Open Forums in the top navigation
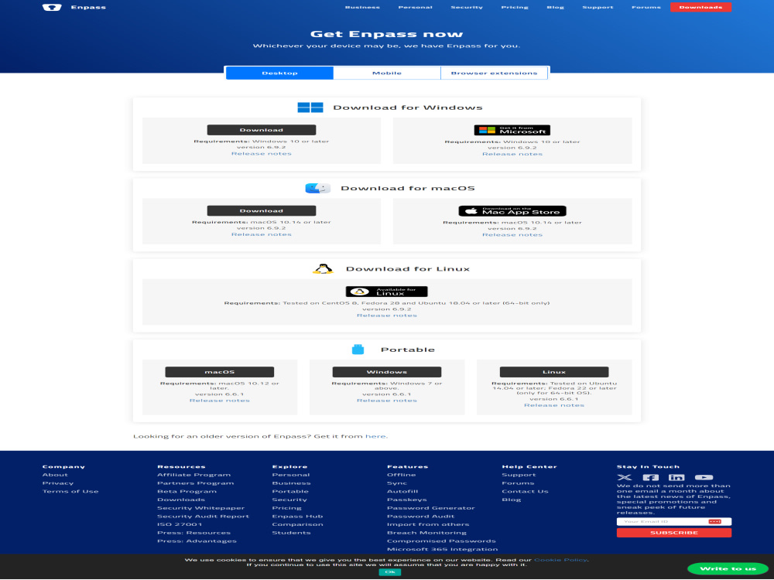Screen dimensions: 774x580 click(646, 8)
